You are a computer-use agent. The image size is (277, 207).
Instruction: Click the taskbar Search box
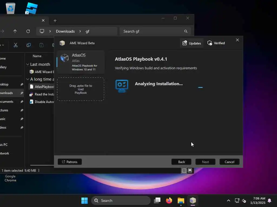tap(121, 201)
